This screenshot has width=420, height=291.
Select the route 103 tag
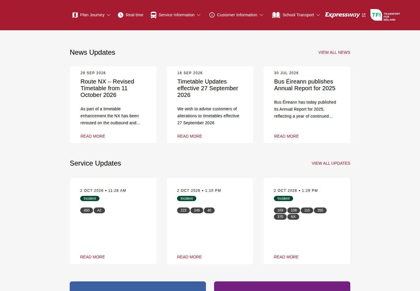[280, 210]
